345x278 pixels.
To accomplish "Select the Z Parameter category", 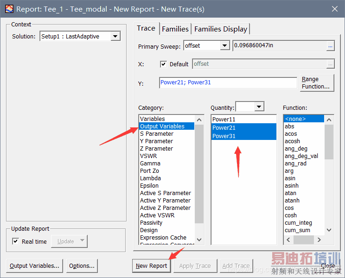I will (167, 149).
